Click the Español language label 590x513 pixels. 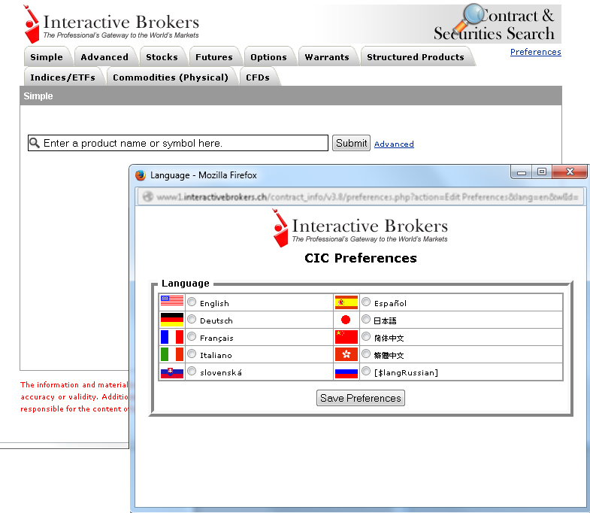coord(390,303)
